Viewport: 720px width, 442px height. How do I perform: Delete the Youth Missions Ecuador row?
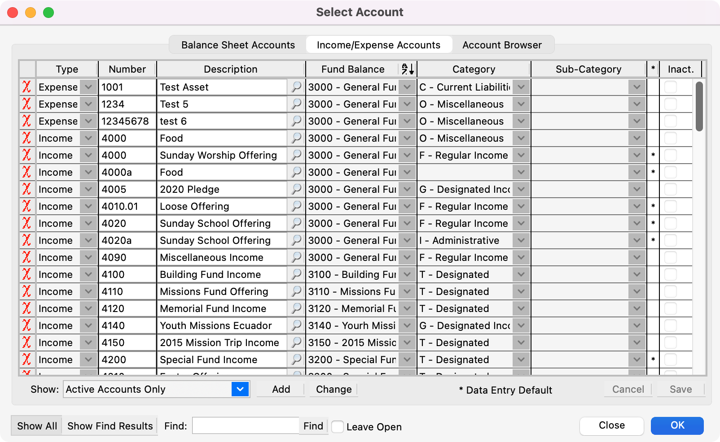tap(27, 325)
